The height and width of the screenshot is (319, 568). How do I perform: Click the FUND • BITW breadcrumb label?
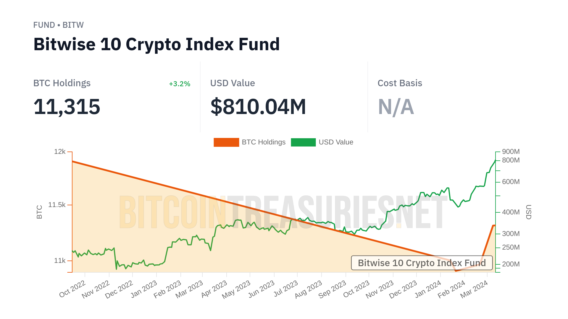coord(58,25)
